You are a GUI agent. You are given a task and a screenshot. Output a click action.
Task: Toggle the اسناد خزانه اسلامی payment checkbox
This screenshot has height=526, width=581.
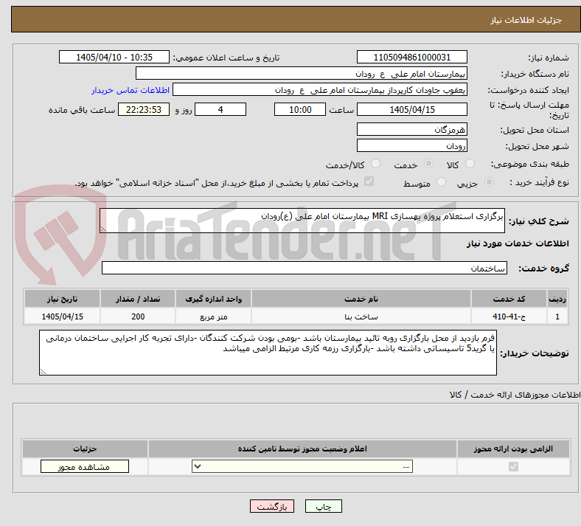(x=369, y=181)
